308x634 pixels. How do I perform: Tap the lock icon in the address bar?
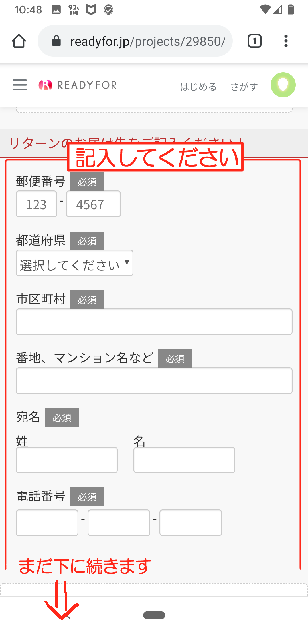[56, 41]
